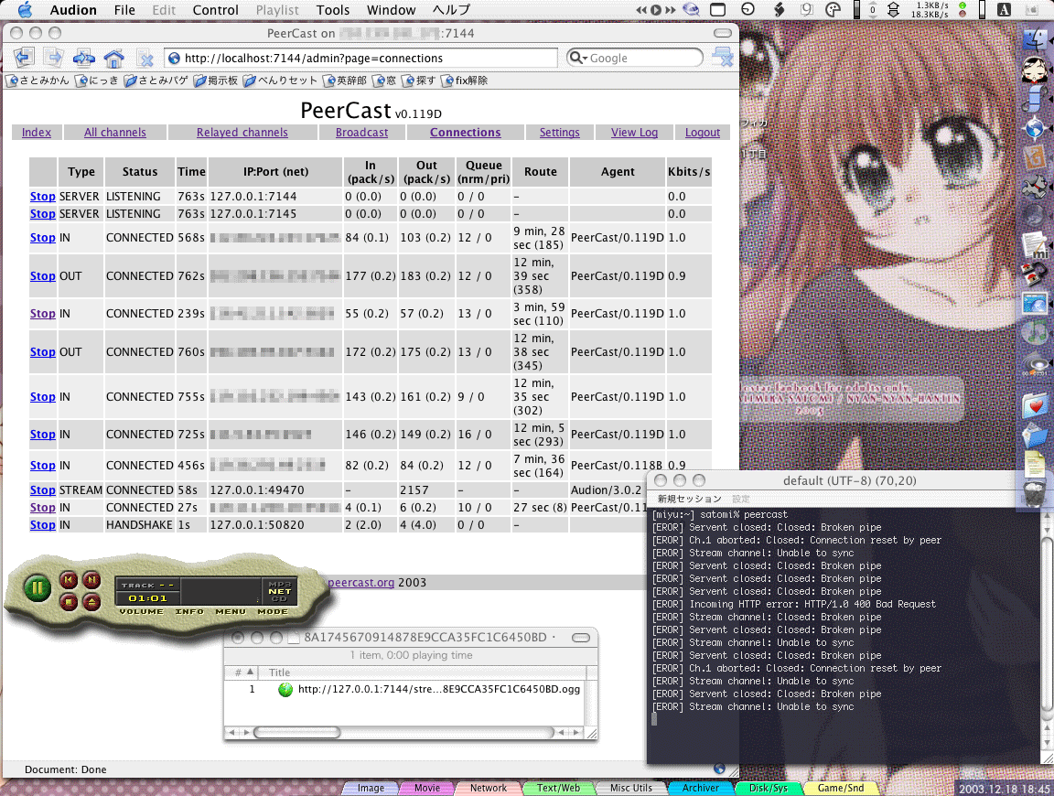This screenshot has height=796, width=1054.
Task: Reload the page with the refresh icon
Action: point(84,58)
